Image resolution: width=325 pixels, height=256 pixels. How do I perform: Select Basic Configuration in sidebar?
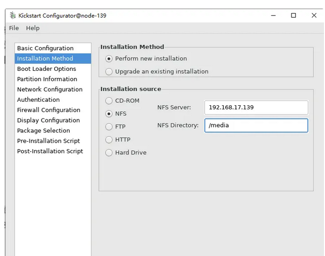pos(45,48)
